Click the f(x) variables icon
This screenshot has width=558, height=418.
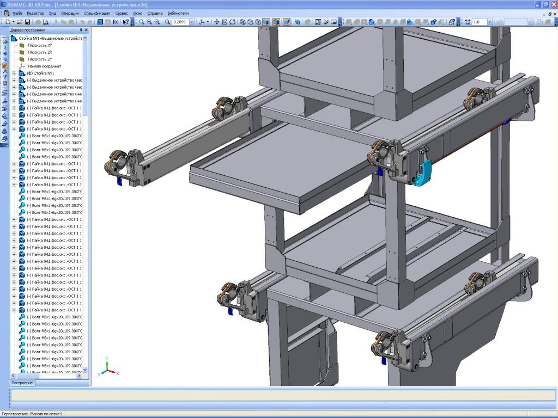pyautogui.click(x=116, y=22)
